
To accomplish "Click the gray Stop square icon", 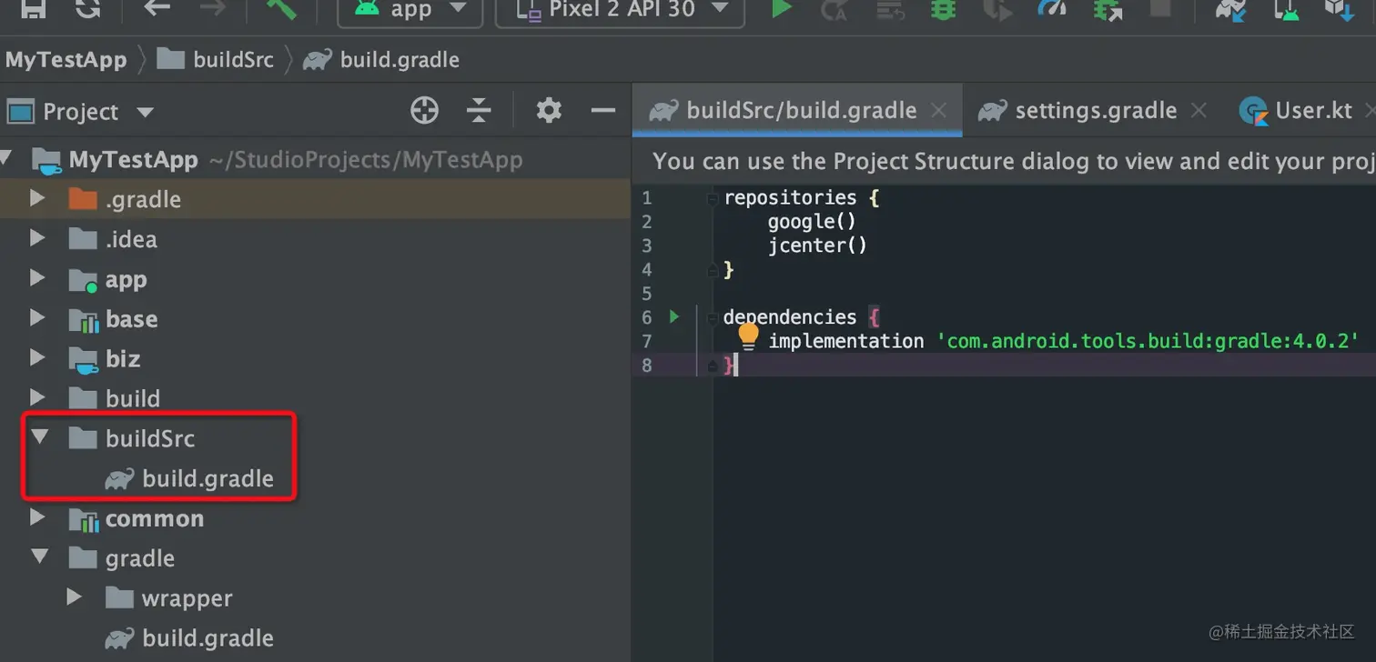I will 1160,8.
